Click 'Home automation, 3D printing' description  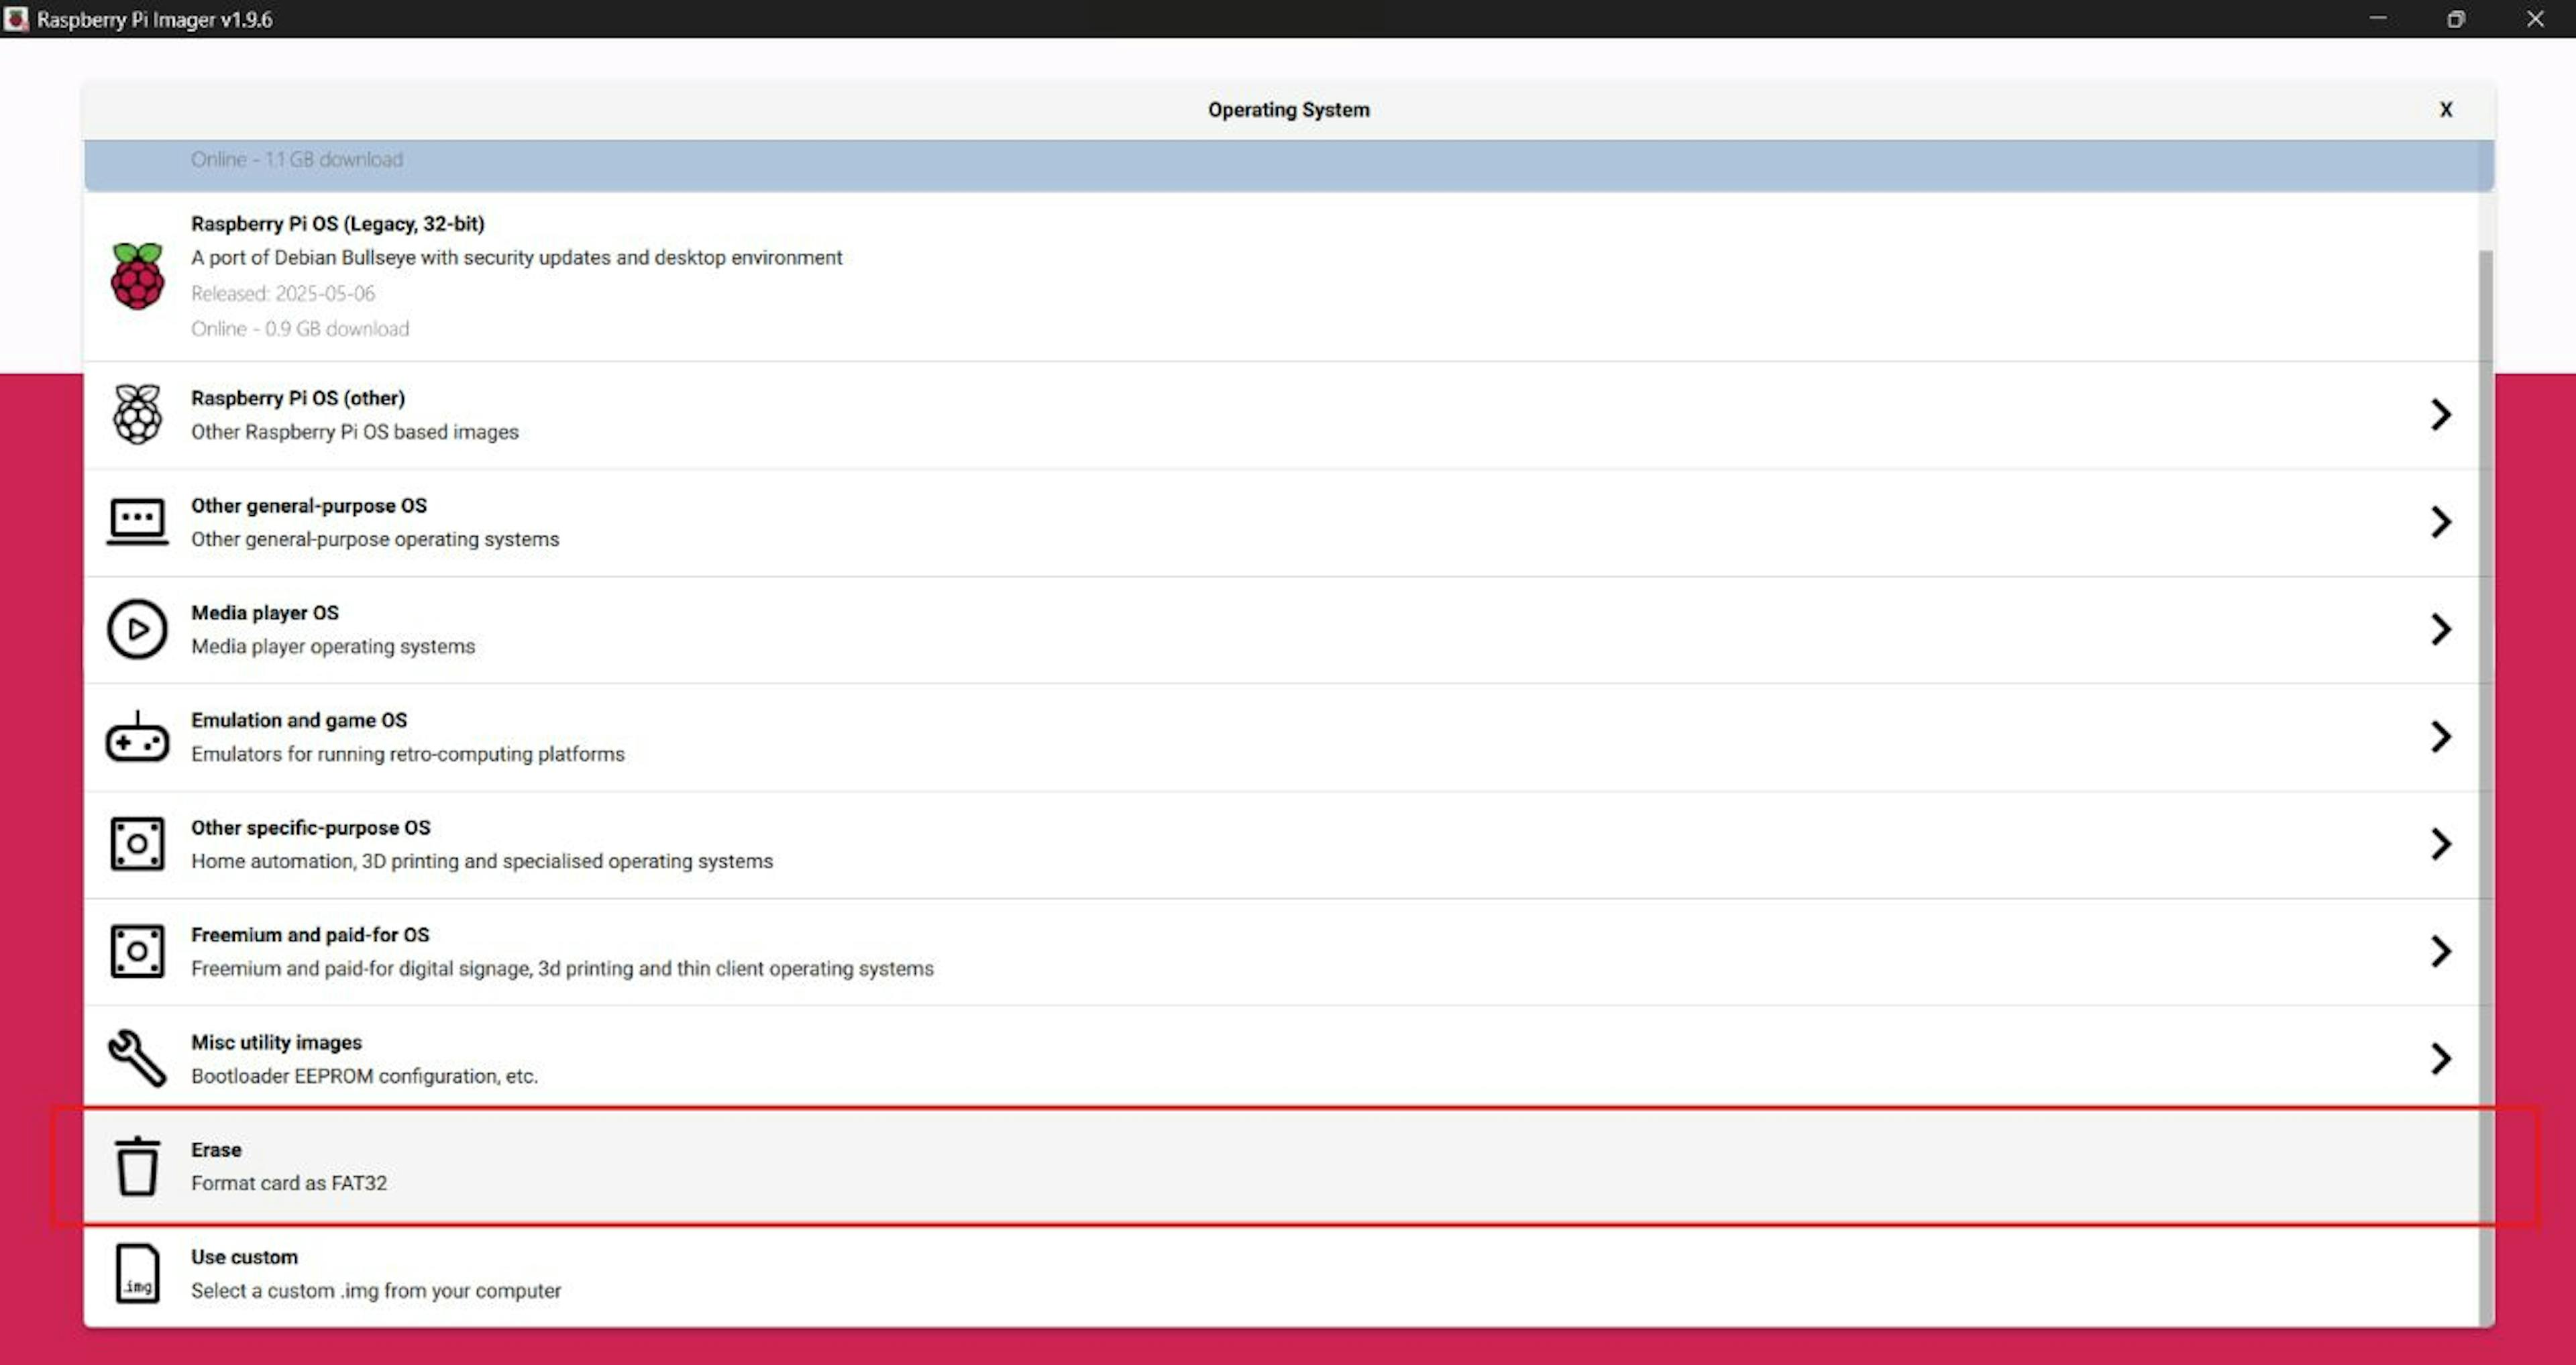[x=482, y=861]
